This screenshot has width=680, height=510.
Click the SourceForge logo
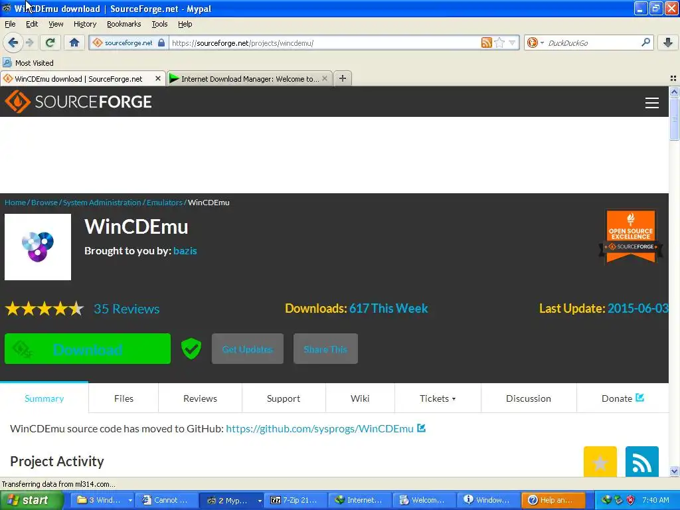78,102
